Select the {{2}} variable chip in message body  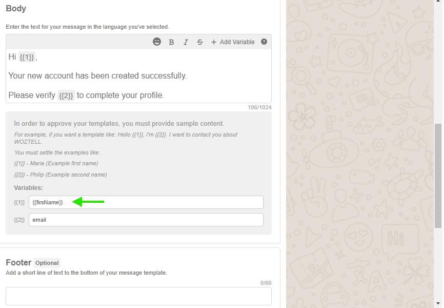(66, 95)
